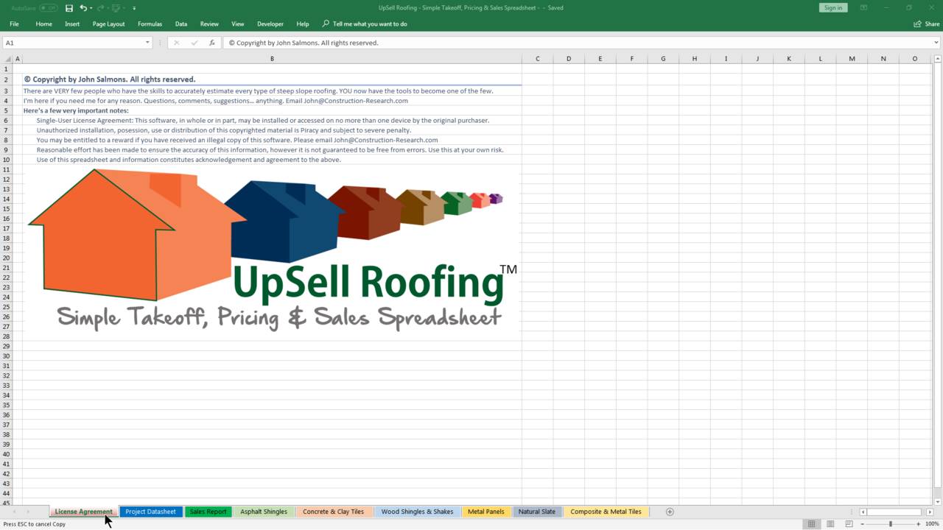Select Normal view icon in status bar
The height and width of the screenshot is (530, 943).
pyautogui.click(x=810, y=523)
